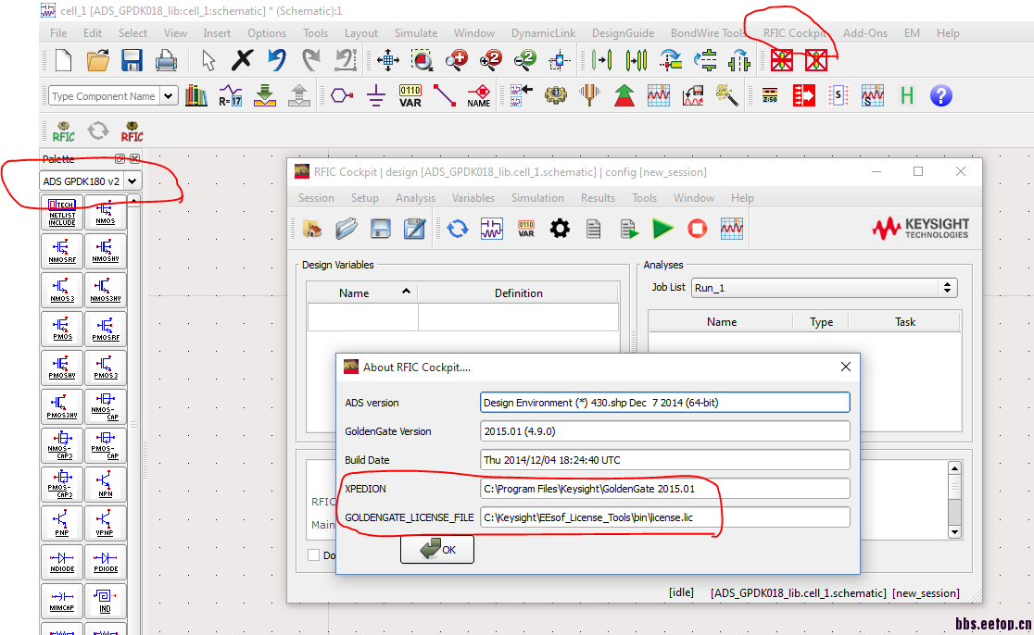1034x635 pixels.
Task: Click palette scrollbar up arrow
Action: click(133, 200)
